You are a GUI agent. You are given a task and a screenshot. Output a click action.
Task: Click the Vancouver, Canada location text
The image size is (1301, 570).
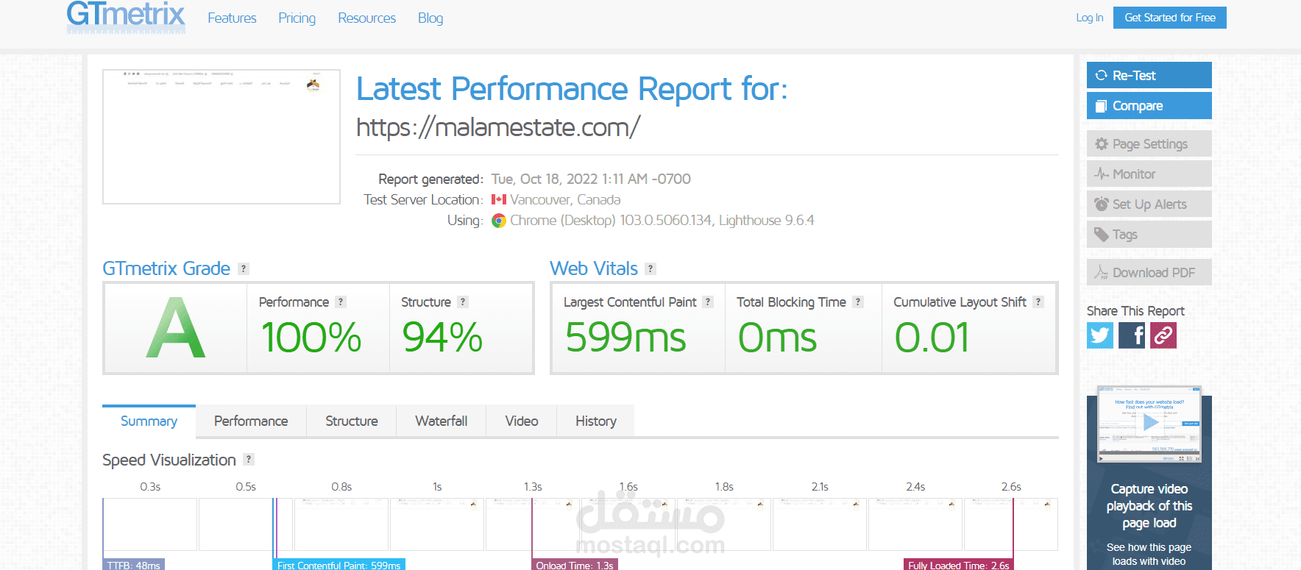(x=565, y=199)
